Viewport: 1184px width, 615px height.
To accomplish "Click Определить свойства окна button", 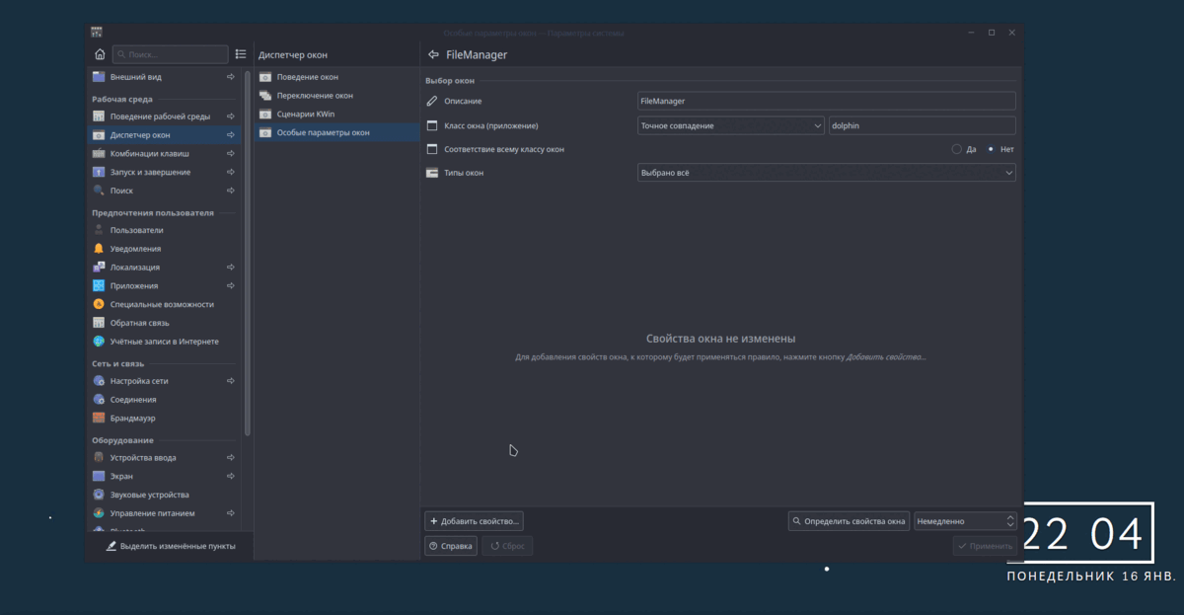I will point(849,521).
